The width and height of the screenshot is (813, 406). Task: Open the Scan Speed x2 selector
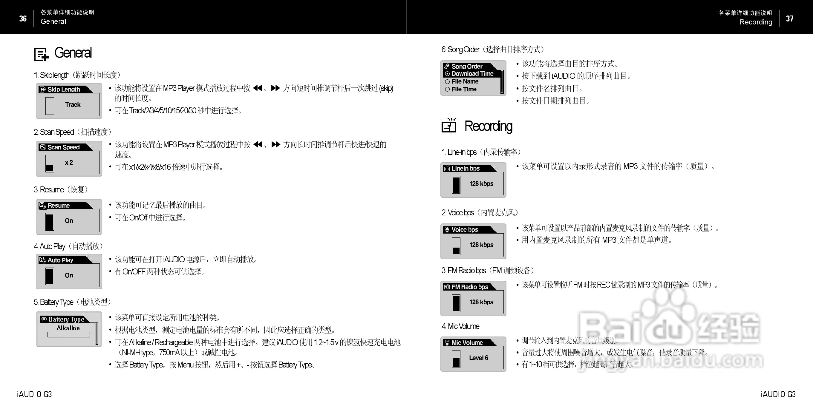point(69,163)
